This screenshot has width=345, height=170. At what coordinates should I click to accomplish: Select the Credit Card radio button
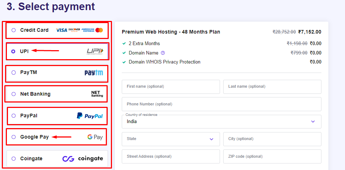[x=14, y=30]
